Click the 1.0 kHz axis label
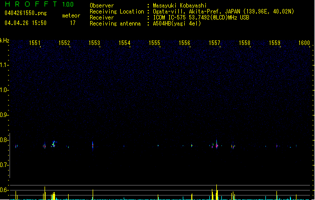The height and width of the screenshot is (200, 315). [x=4, y=90]
